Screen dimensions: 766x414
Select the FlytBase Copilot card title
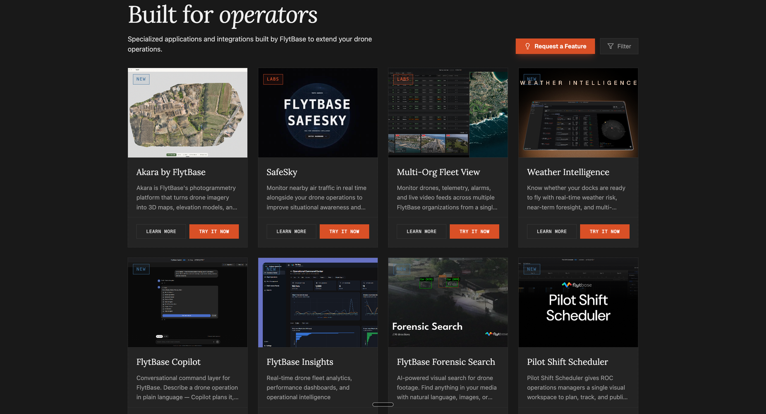click(x=169, y=362)
